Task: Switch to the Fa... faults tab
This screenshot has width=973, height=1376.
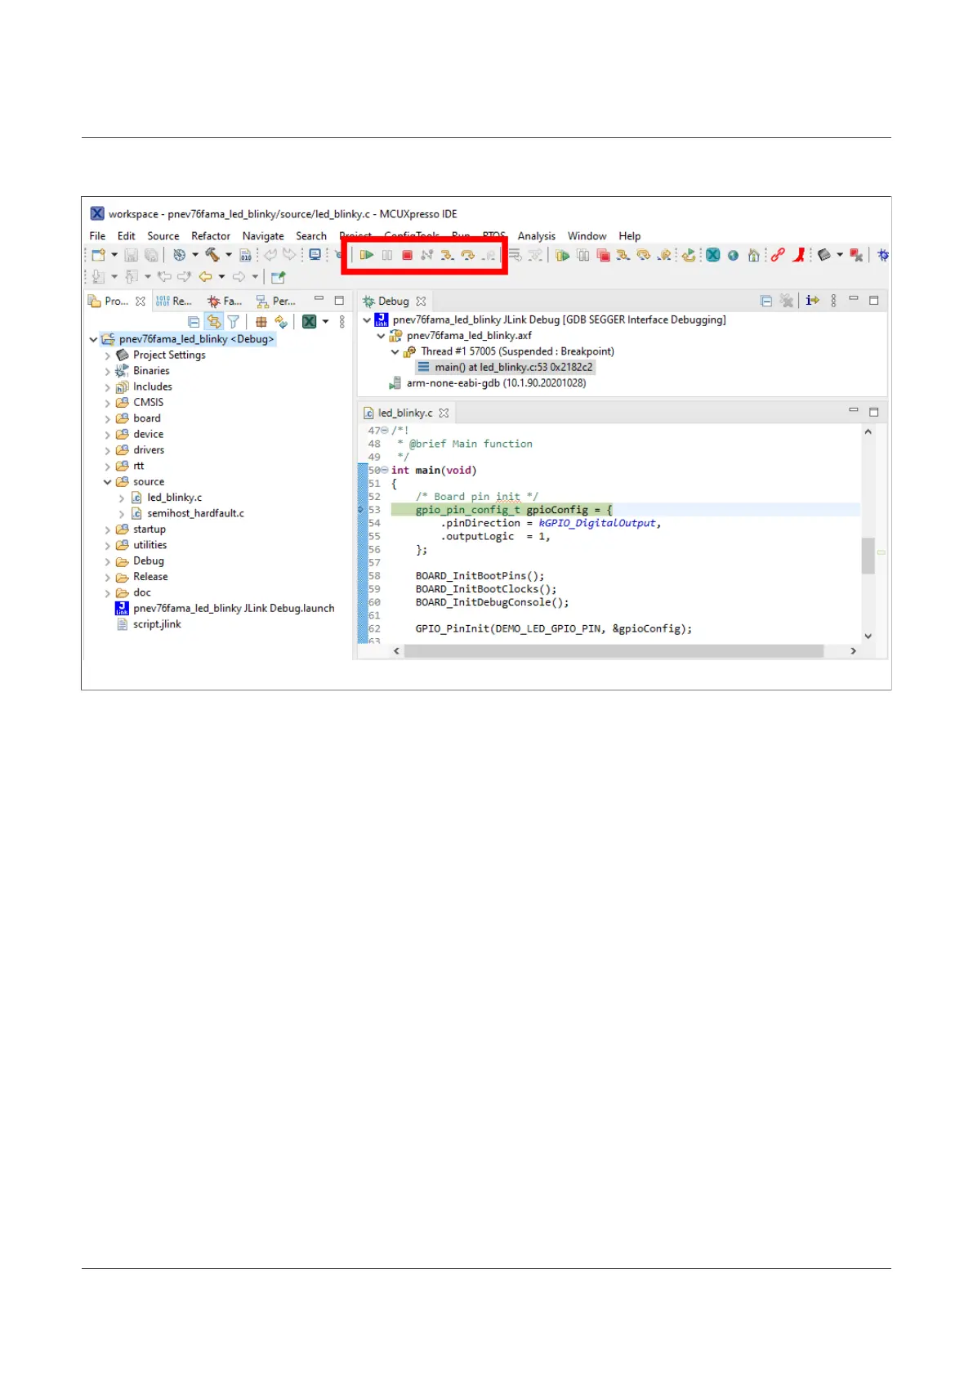Action: click(x=225, y=302)
